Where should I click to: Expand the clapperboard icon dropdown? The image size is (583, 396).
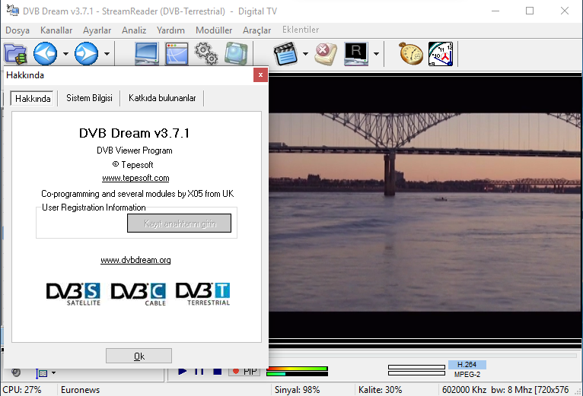click(306, 54)
